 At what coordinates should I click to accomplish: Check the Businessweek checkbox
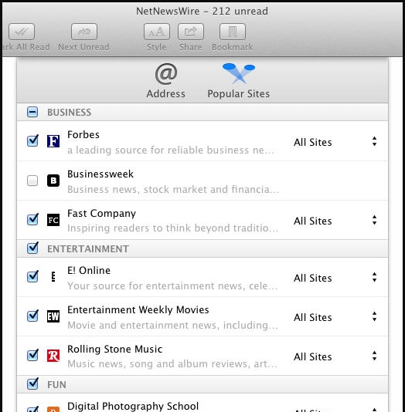(32, 181)
